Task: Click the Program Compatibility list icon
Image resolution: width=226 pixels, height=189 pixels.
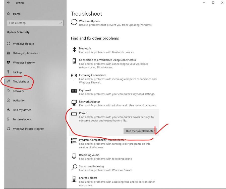Action: 74,141
